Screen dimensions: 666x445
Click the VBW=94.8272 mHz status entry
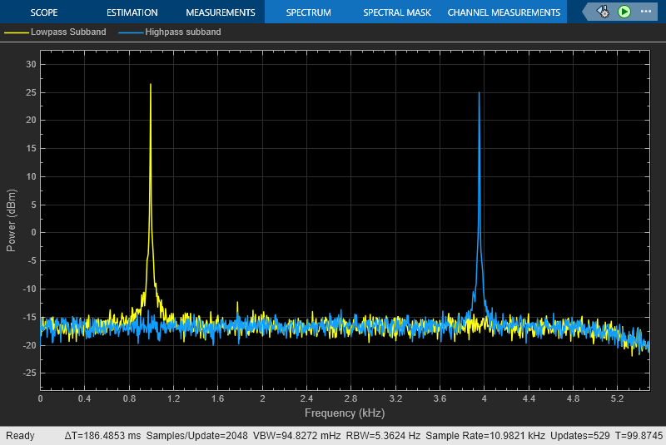click(x=296, y=436)
